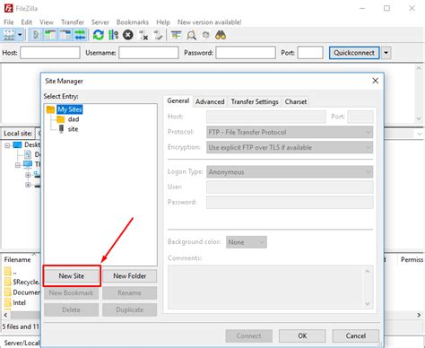Toggle transfer queue display icon
The height and width of the screenshot is (348, 425).
click(x=80, y=35)
